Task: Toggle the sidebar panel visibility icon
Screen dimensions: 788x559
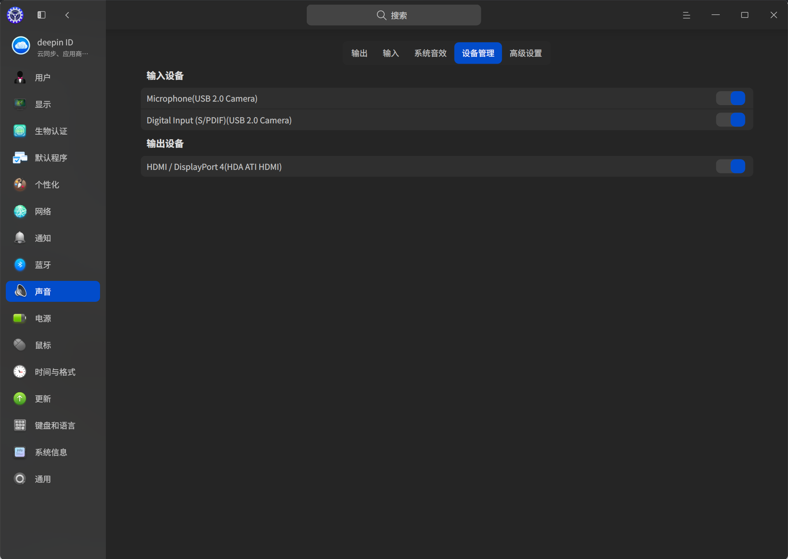Action: (41, 15)
